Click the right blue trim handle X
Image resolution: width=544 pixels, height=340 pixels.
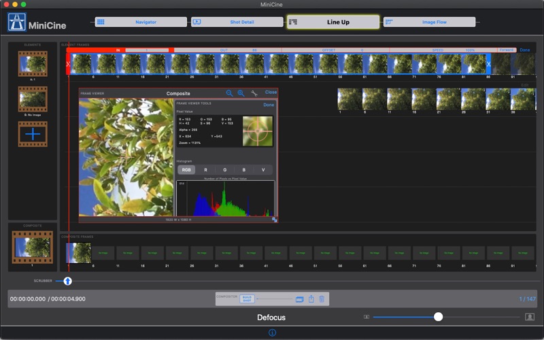coord(488,64)
